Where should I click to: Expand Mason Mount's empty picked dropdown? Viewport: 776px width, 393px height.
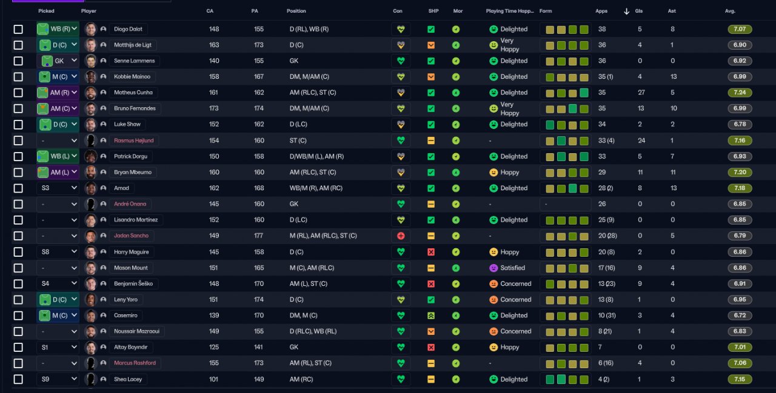point(58,268)
